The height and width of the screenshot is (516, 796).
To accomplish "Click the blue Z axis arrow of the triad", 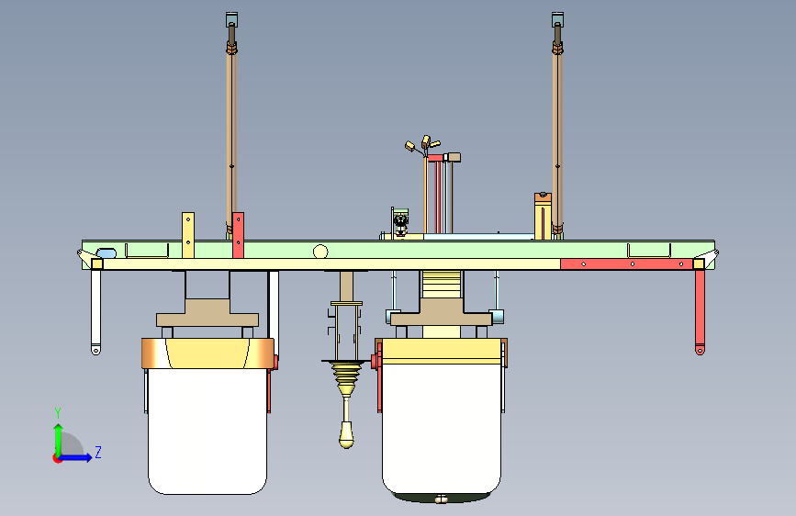I will pos(76,457).
